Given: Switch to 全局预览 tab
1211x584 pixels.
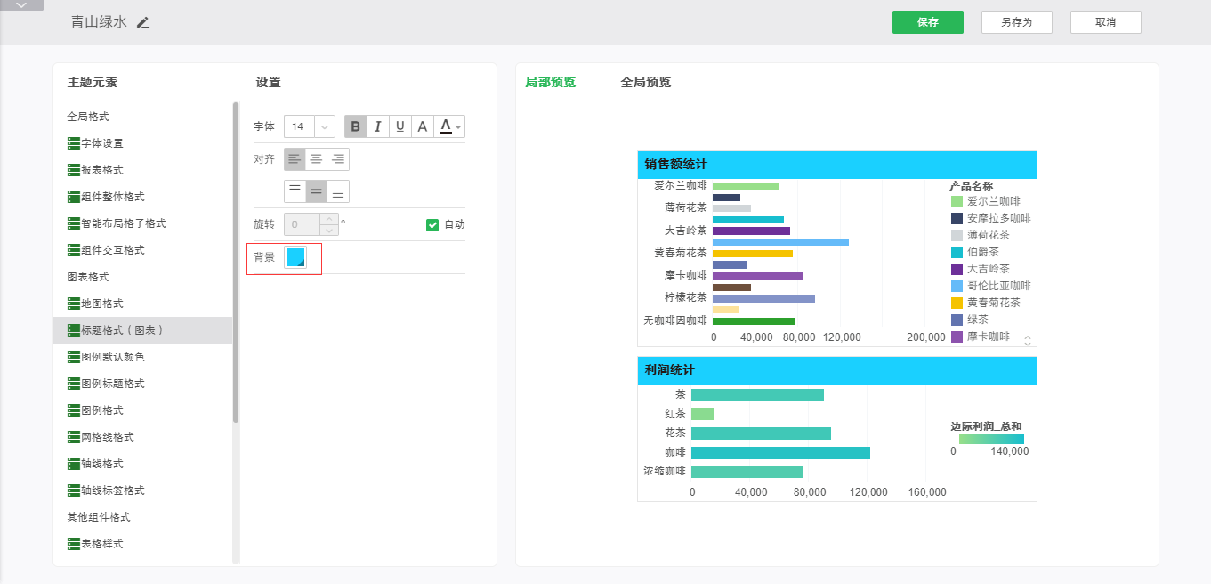Looking at the screenshot, I should coord(645,82).
